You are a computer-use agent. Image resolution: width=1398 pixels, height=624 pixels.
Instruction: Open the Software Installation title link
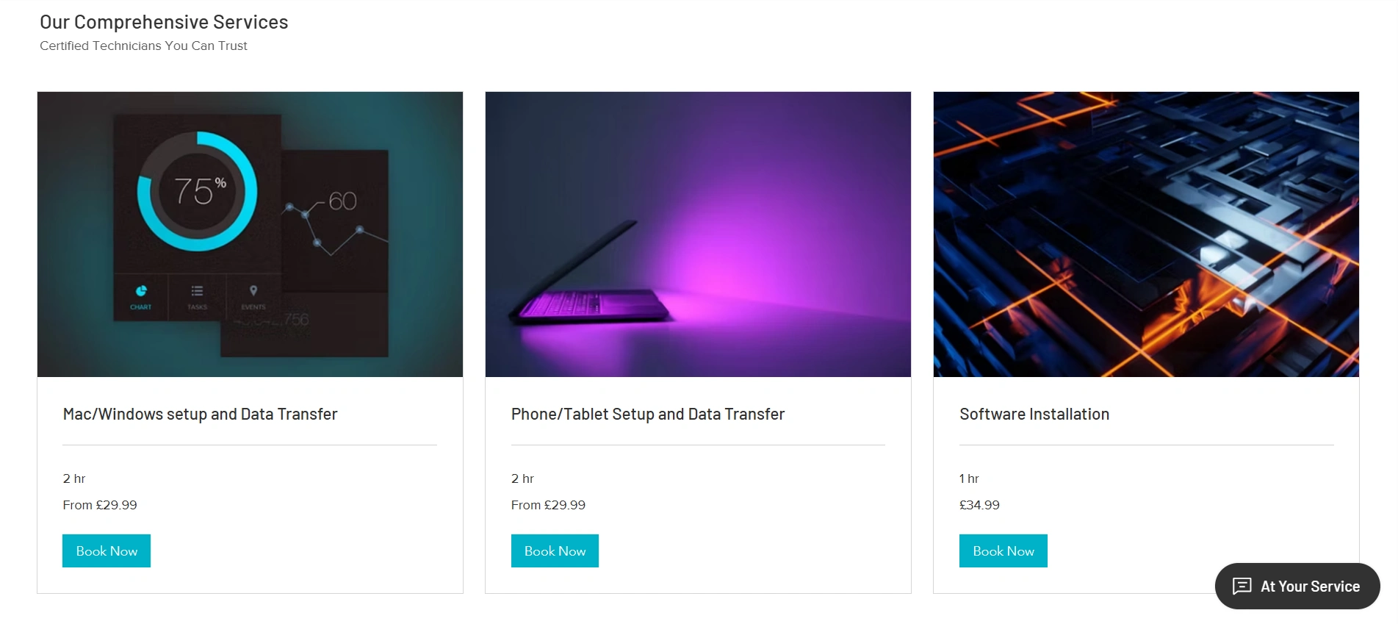pos(1034,414)
